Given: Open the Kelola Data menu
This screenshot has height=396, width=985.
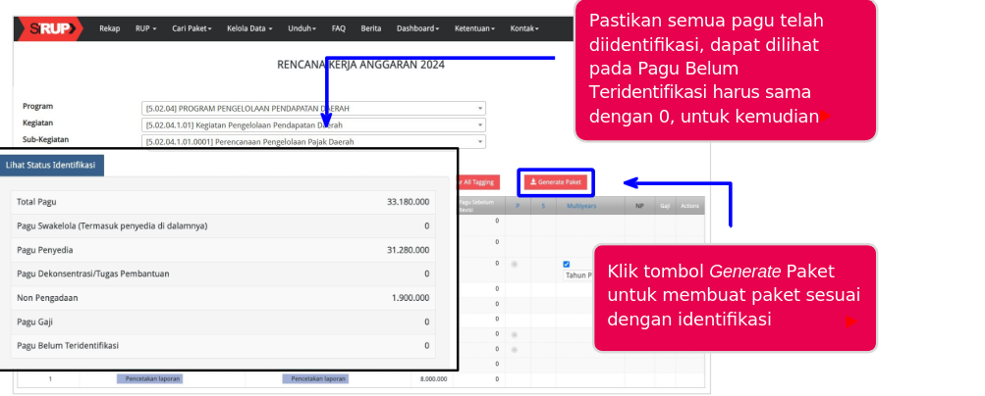Looking at the screenshot, I should (x=249, y=28).
